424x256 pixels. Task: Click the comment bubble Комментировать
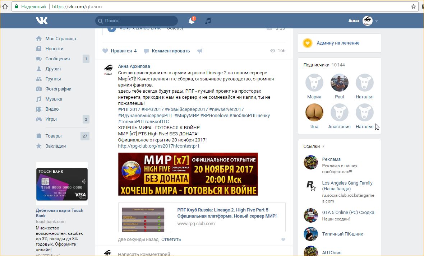(x=167, y=51)
